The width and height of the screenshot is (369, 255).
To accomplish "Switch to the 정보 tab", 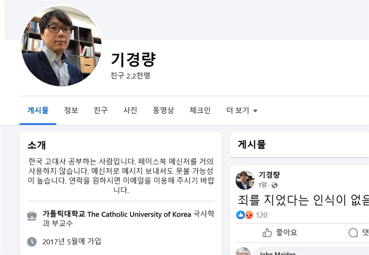I will pyautogui.click(x=71, y=110).
